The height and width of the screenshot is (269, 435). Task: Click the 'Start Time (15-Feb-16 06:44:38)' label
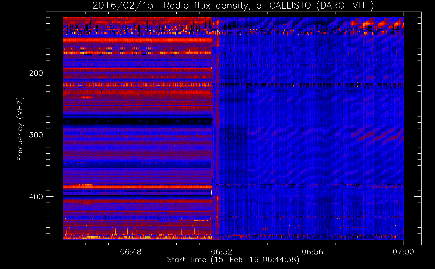233,260
